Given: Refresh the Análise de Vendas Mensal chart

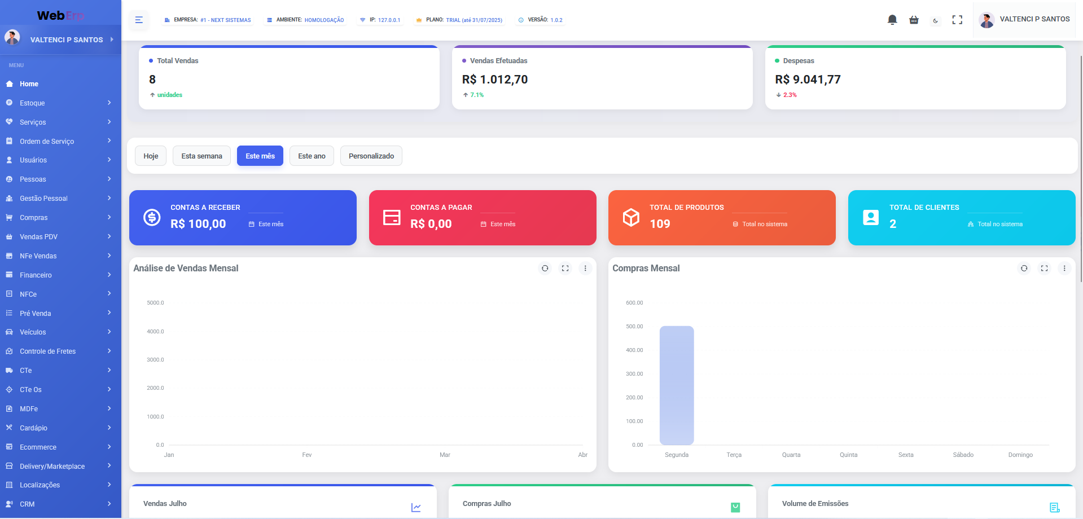Looking at the screenshot, I should (545, 269).
